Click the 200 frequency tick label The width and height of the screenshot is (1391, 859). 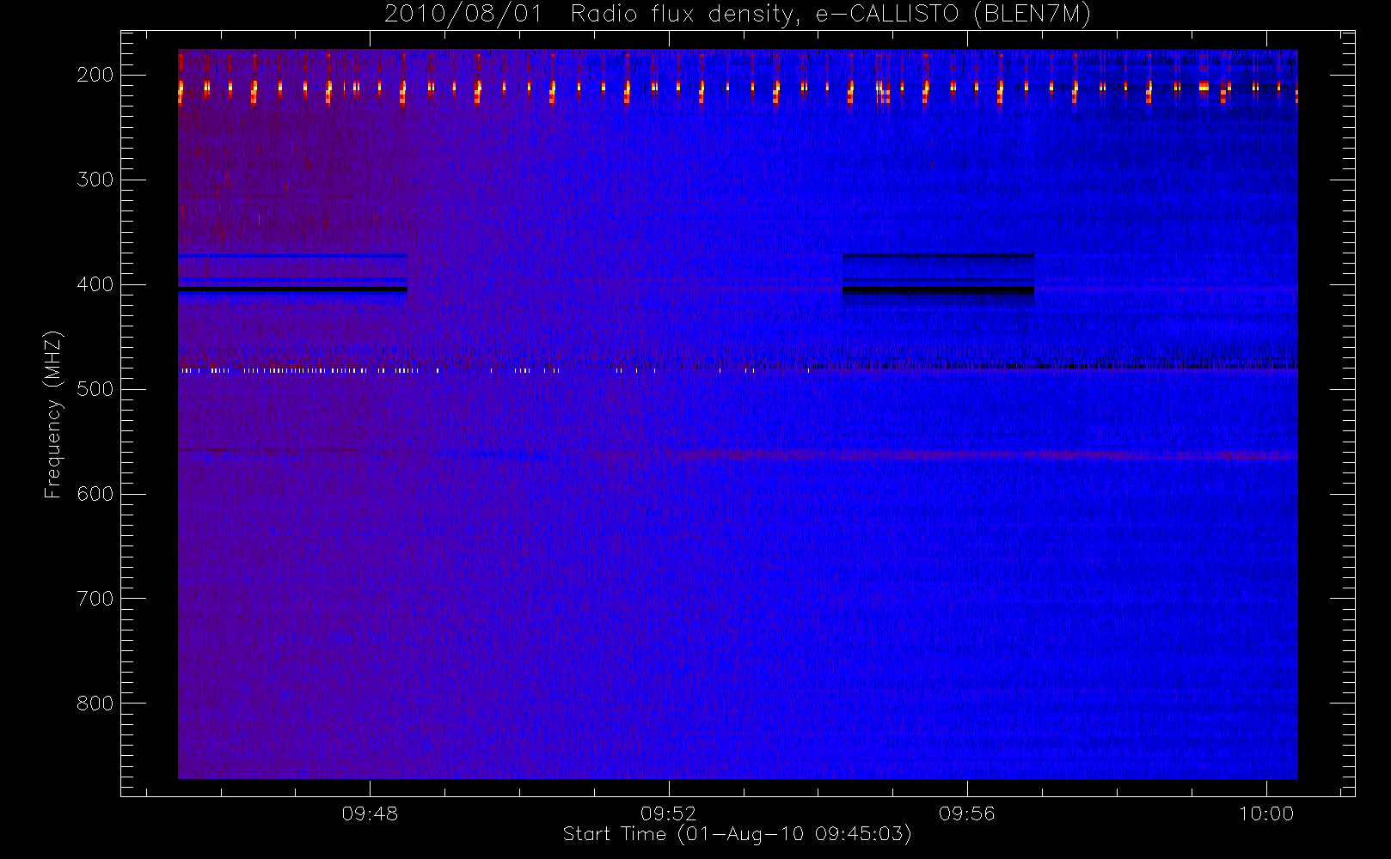pyautogui.click(x=95, y=75)
